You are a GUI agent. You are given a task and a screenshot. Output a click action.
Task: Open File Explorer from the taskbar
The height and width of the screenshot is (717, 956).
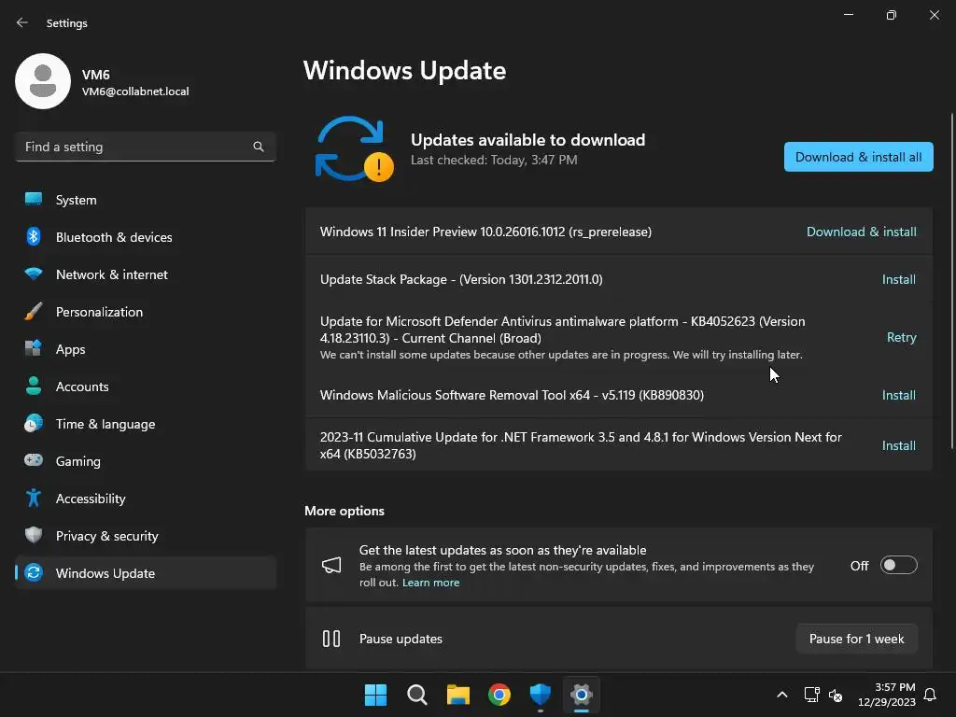[x=457, y=695]
